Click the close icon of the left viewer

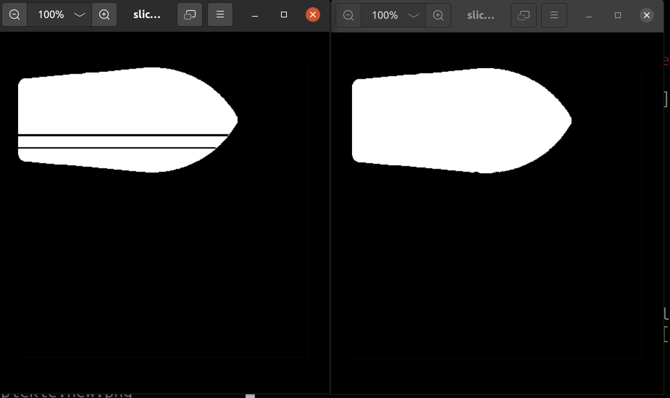(312, 14)
